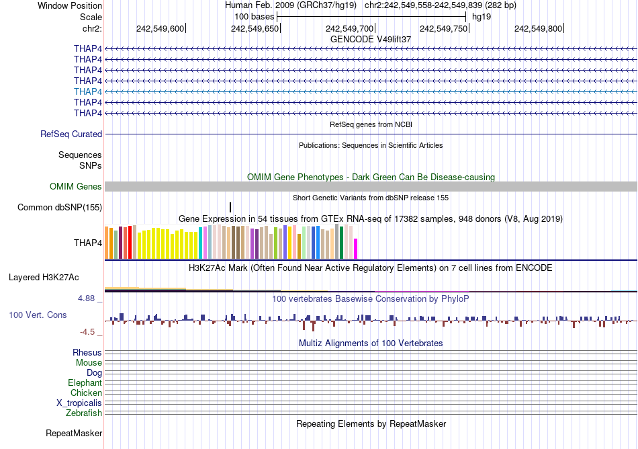Open the RefSeq Curated track label
Viewport: 638px width, 449px height.
point(71,134)
